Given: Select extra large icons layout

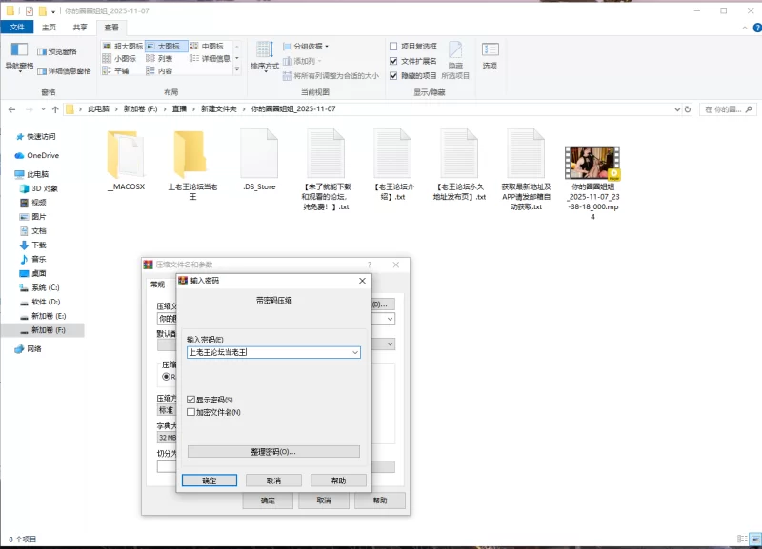Looking at the screenshot, I should 123,46.
